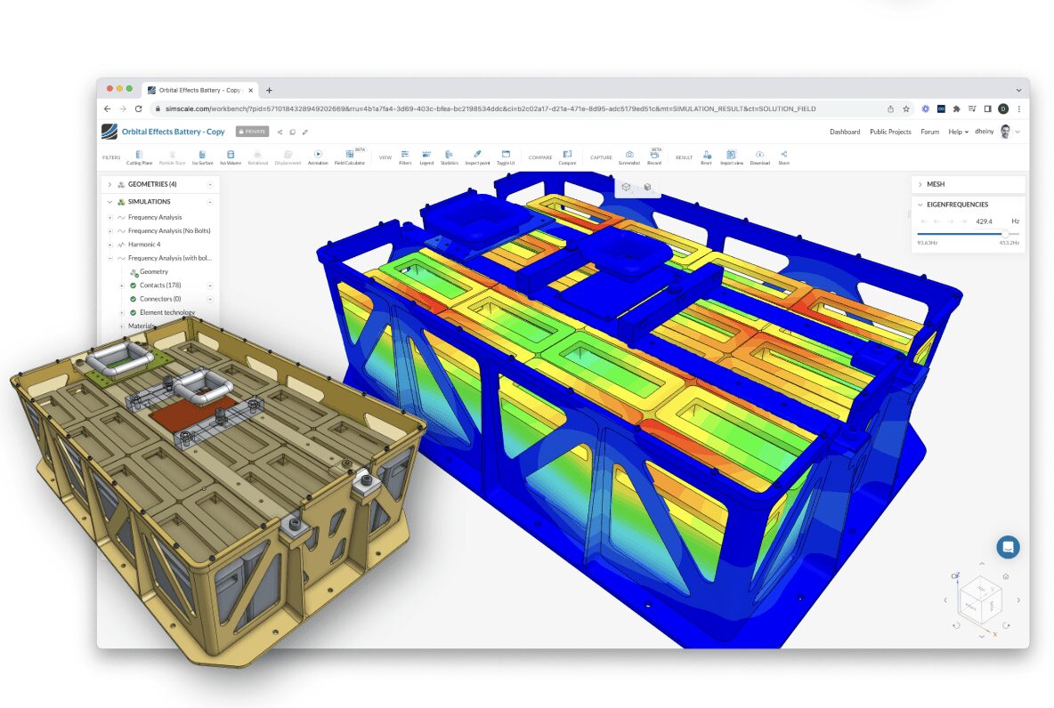Viewport: 1054px width, 708px height.
Task: Open the Help menu
Action: (957, 131)
